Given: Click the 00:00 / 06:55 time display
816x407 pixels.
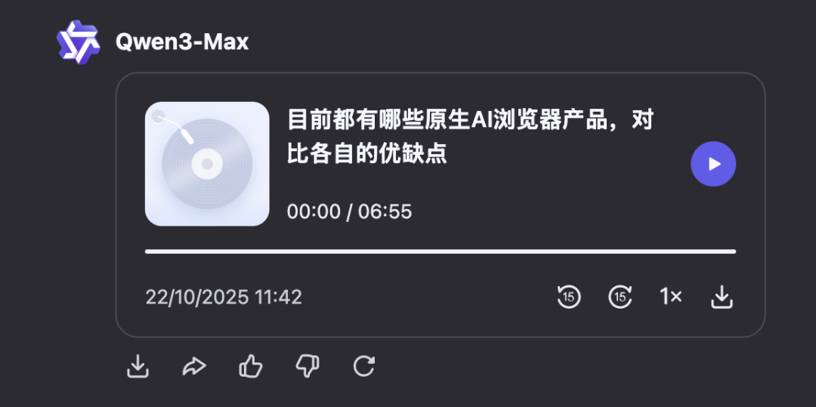Looking at the screenshot, I should point(349,211).
